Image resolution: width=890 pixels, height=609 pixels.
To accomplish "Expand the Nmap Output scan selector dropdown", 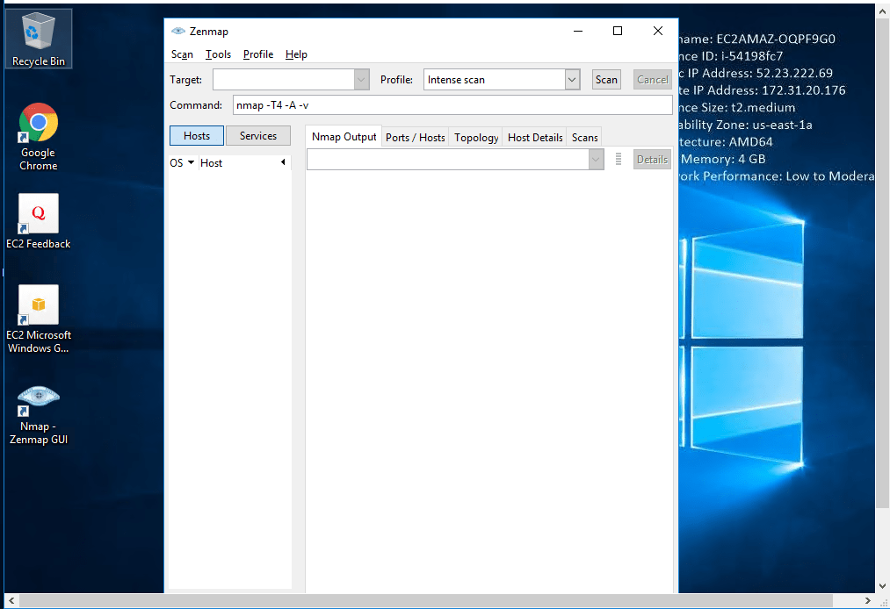I will coord(596,159).
